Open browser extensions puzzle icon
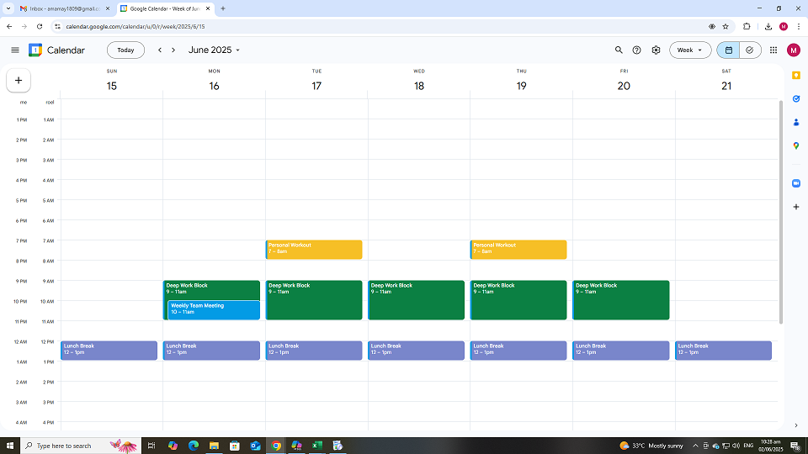Viewport: 808px width, 454px height. coord(747,26)
